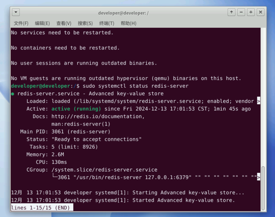
Task: Click the redis.io documentation URL
Action: pyautogui.click(x=98, y=116)
